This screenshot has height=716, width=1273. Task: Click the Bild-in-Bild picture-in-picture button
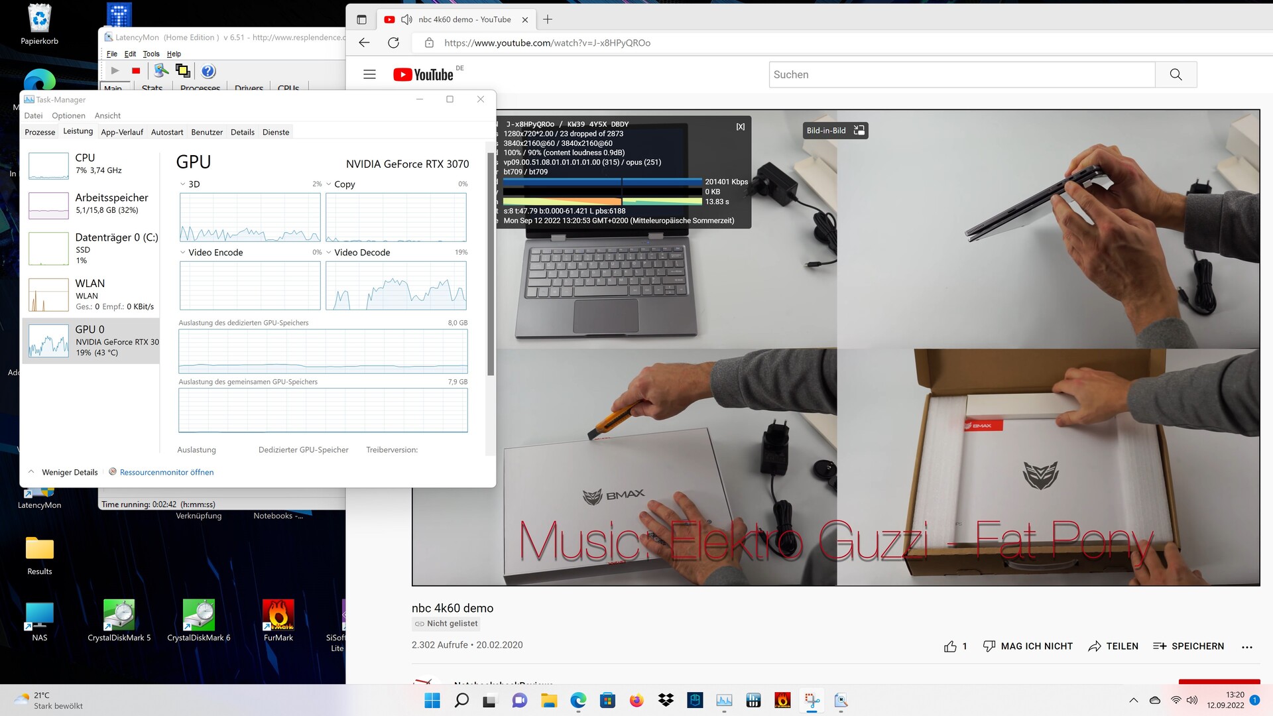[x=835, y=131]
